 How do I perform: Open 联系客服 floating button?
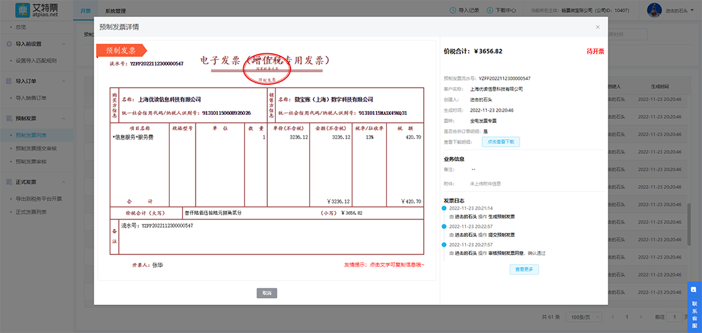(694, 308)
